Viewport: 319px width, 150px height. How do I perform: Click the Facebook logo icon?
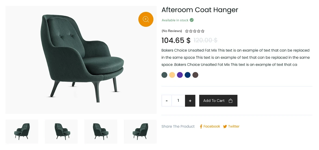[x=201, y=126]
